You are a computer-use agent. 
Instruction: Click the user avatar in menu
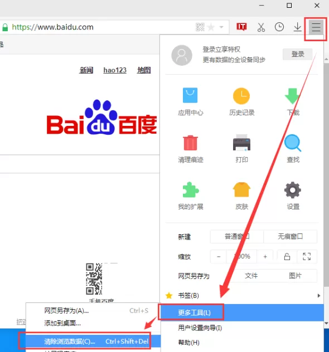[182, 55]
